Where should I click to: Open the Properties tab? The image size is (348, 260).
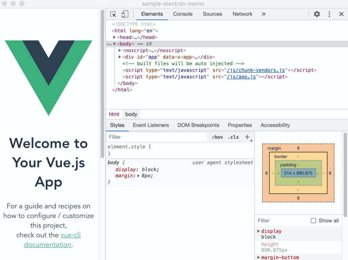pos(240,125)
